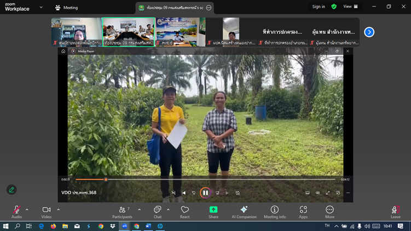This screenshot has width=411, height=231.
Task: Open AI Companion
Action: click(x=244, y=212)
